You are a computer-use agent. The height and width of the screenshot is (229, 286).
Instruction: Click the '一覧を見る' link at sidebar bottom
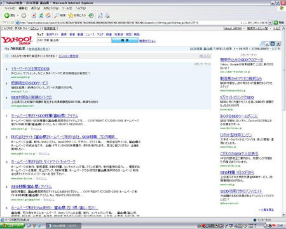point(267,209)
